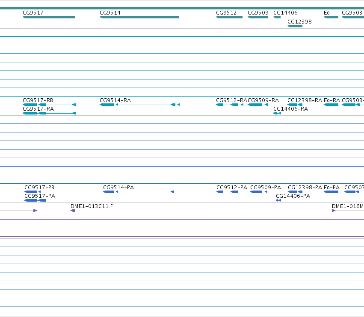Click the CG14406-RA transcript glyph
Screen dimensions: 364x317
(x=277, y=113)
